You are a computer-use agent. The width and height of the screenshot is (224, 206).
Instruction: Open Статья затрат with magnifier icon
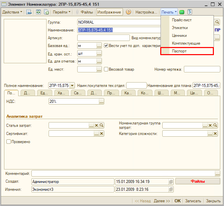click(102, 125)
